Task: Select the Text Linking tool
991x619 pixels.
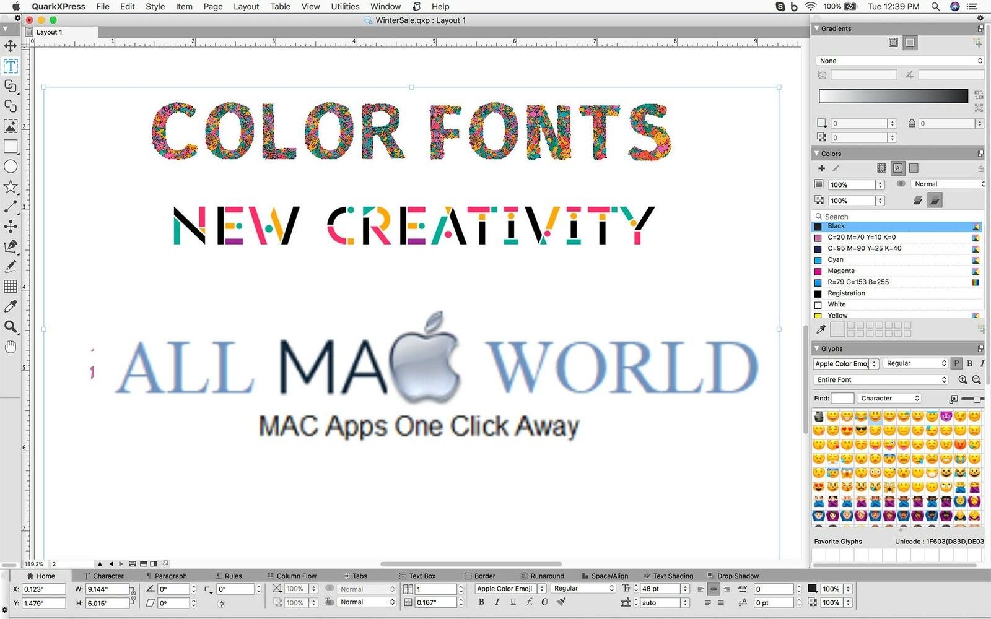Action: (11, 86)
